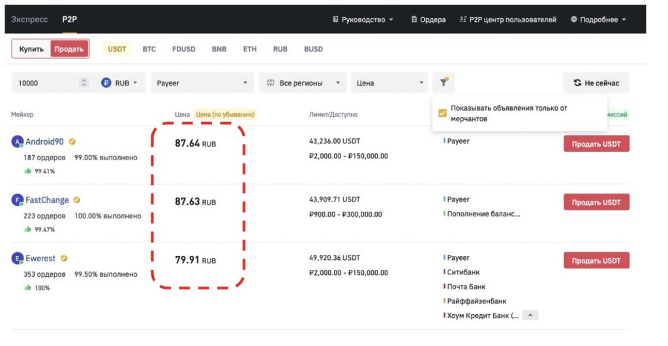Screen dimensions: 668x346
Task: Click Пополнение баланс... payment method
Action: [483, 214]
